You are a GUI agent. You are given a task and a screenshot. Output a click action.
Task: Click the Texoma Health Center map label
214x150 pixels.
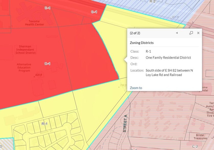35,23
